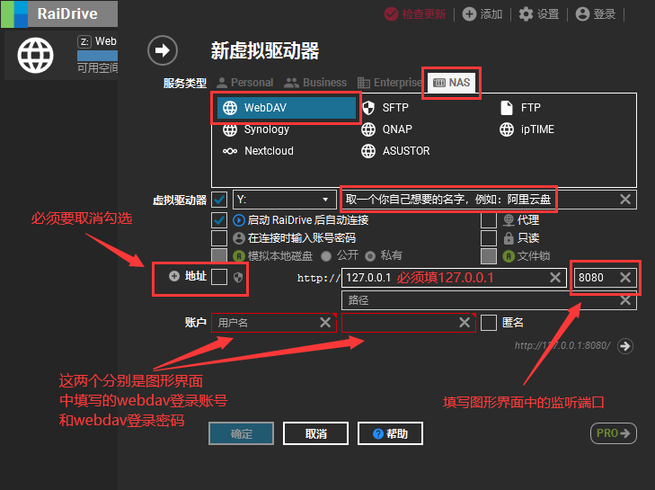This screenshot has height=490, width=655.
Task: Uncheck the 地址 secure connection checkbox
Action: click(219, 277)
